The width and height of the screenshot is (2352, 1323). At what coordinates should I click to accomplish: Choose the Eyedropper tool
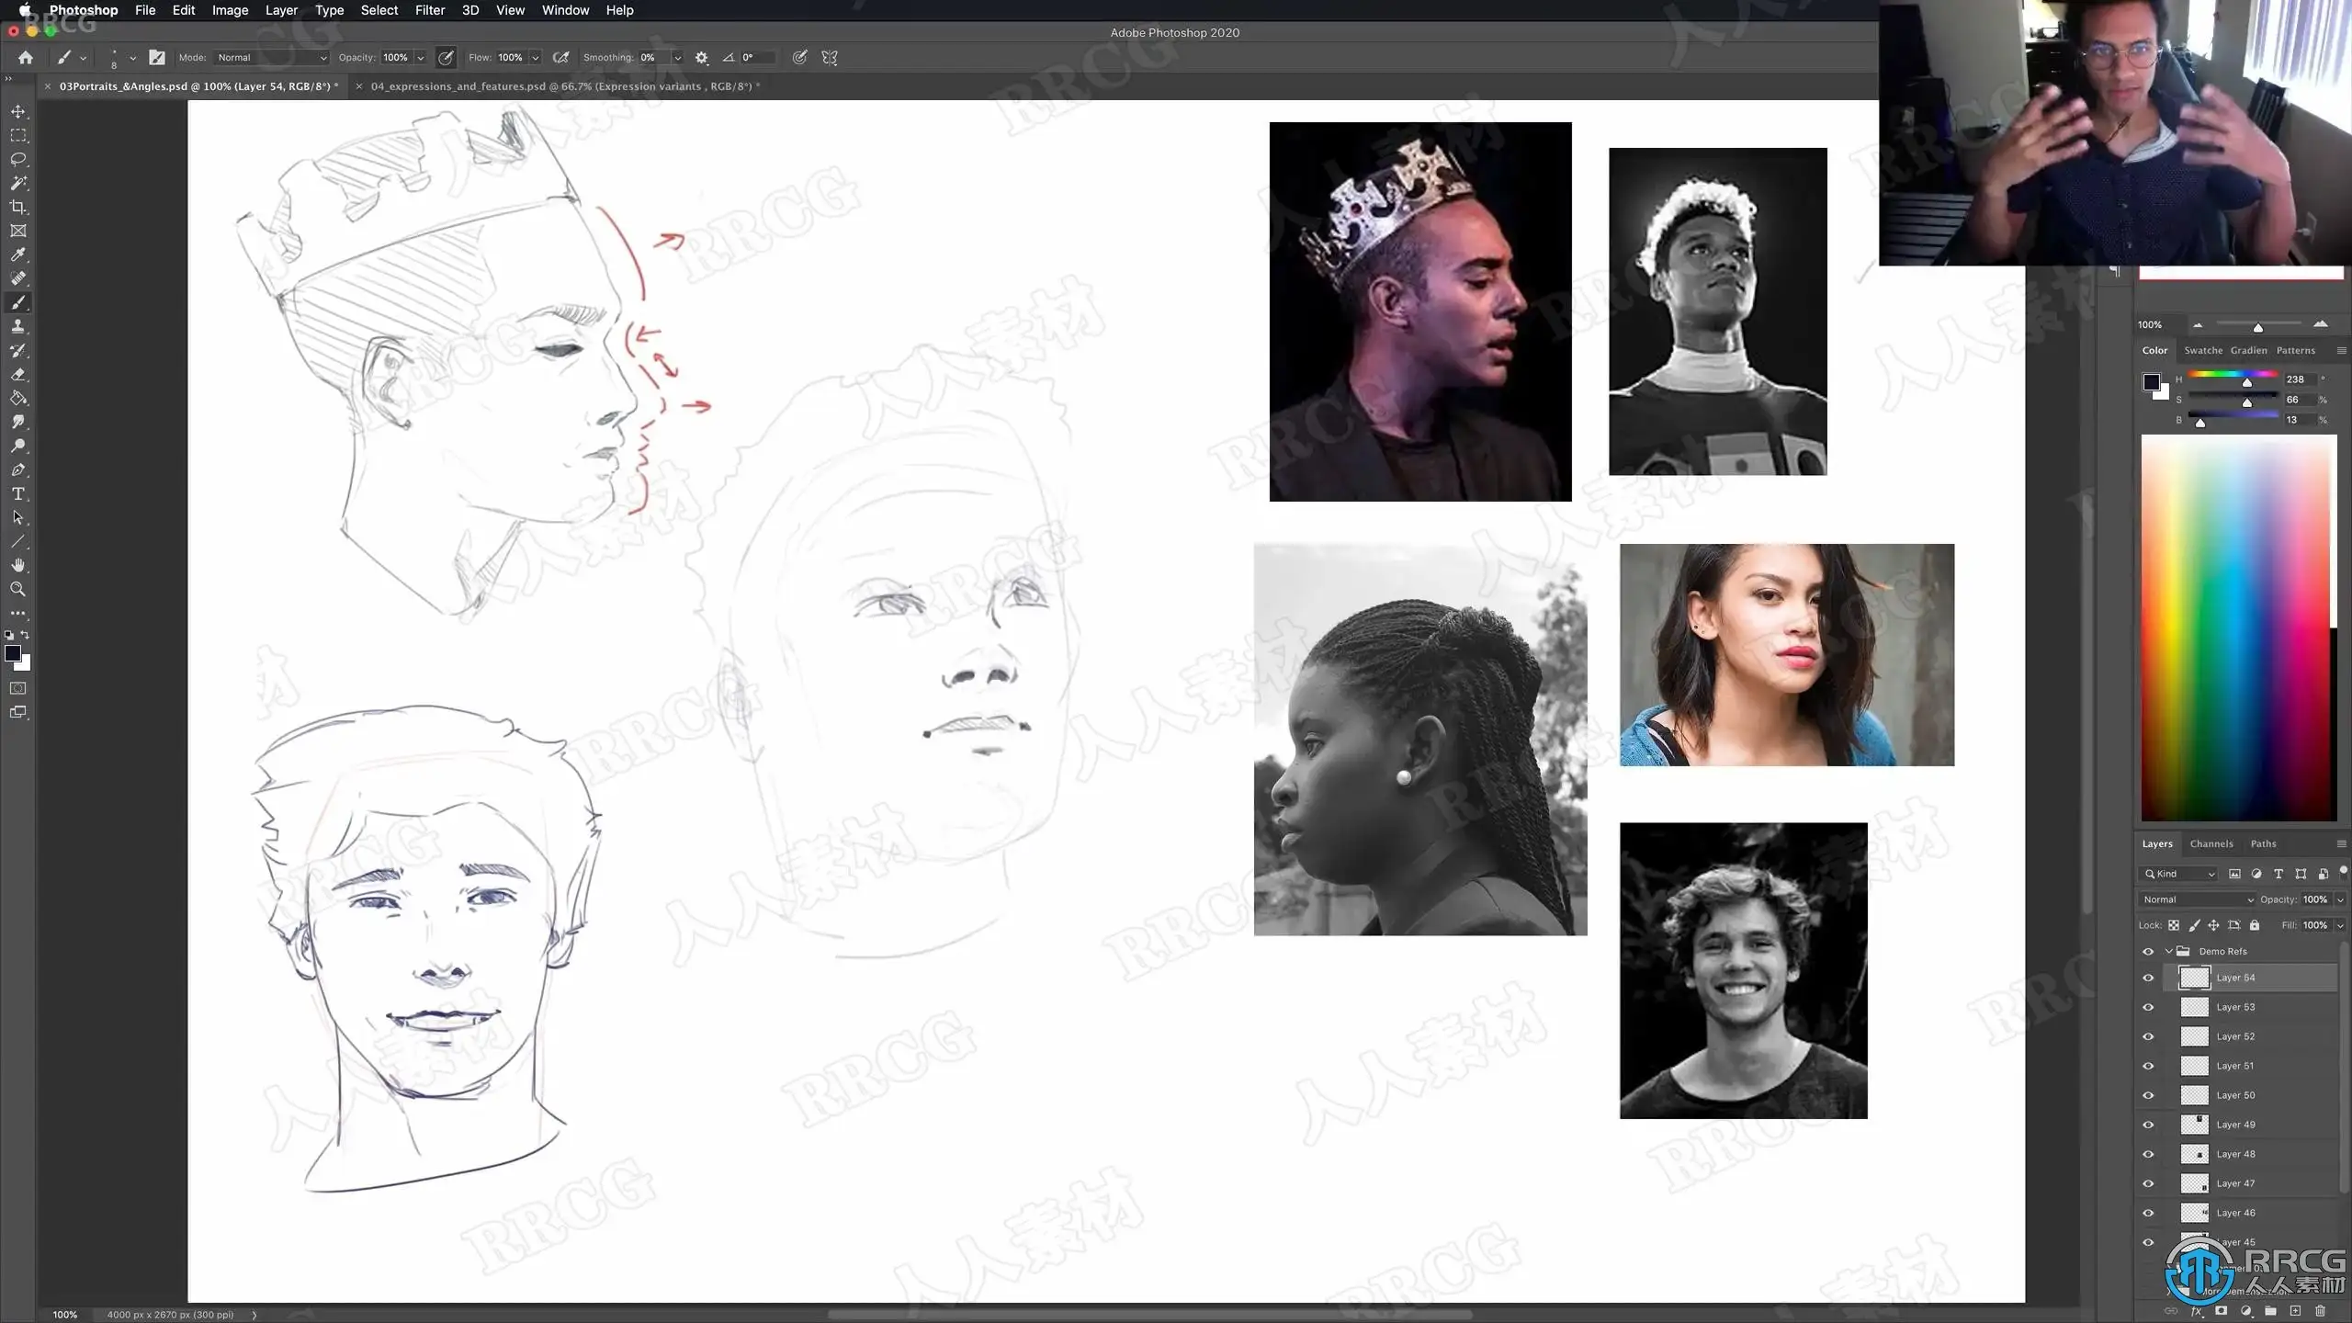point(17,255)
